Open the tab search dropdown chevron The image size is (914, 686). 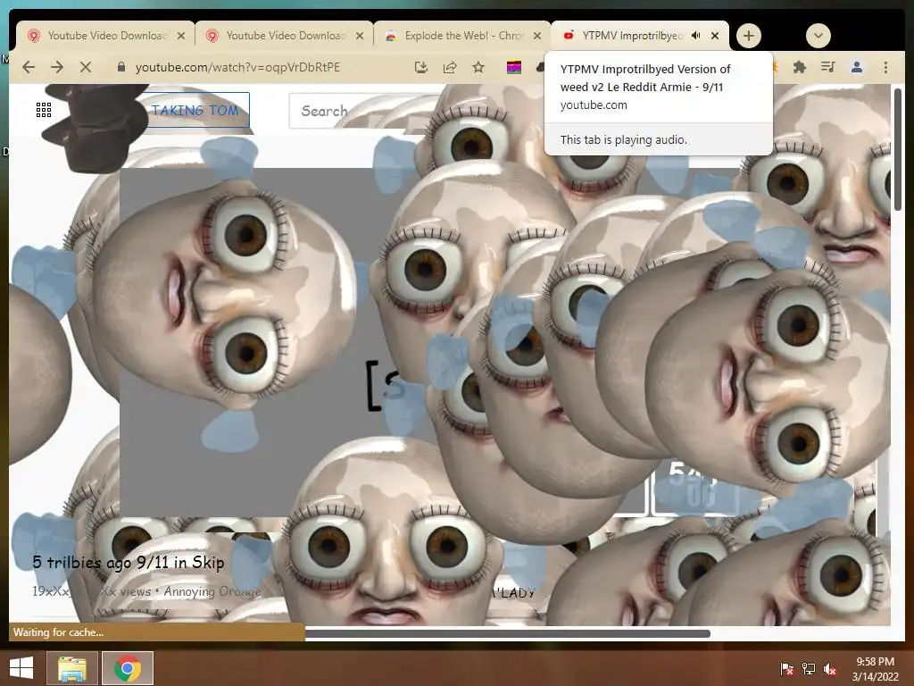pyautogui.click(x=818, y=36)
